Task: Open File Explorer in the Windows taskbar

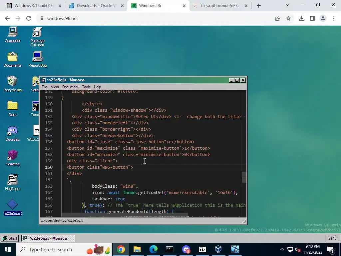Action: click(x=137, y=249)
